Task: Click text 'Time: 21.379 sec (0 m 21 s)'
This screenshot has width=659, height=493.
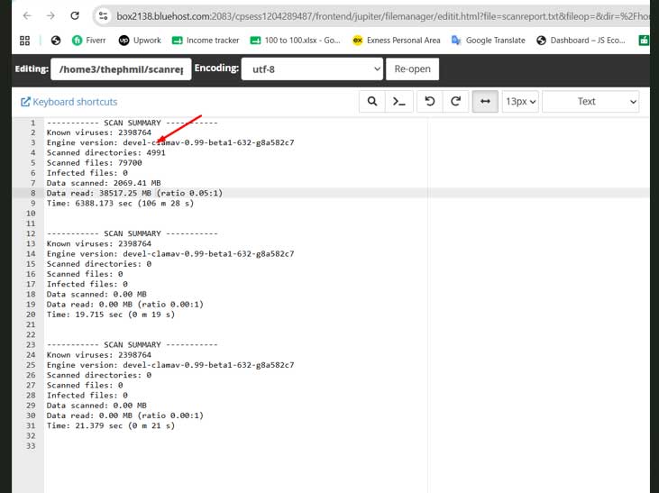Action: (x=111, y=425)
